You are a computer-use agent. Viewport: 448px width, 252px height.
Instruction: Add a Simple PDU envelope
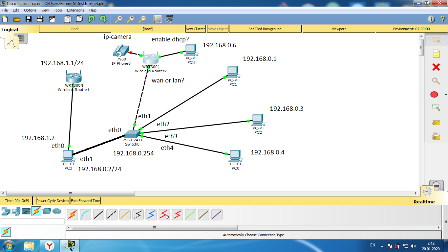436,123
